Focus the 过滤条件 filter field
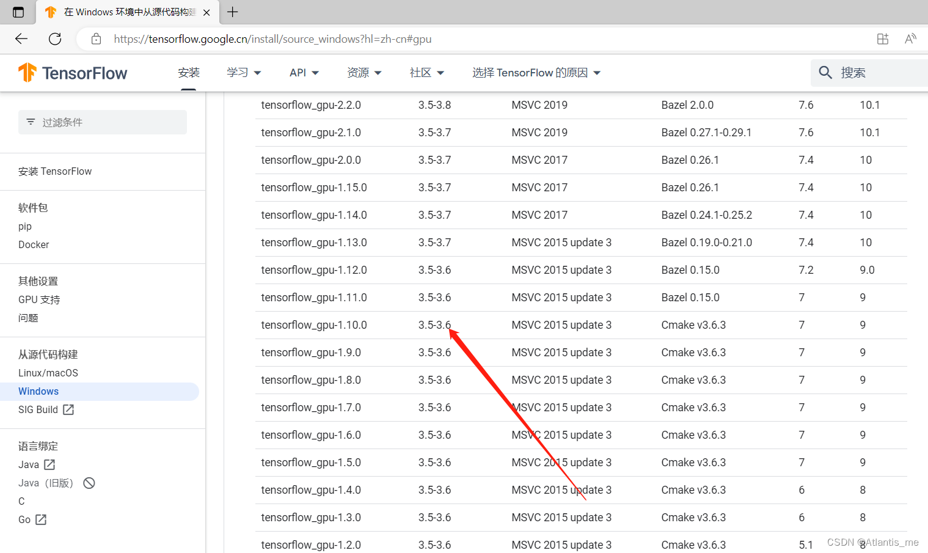 [x=103, y=122]
